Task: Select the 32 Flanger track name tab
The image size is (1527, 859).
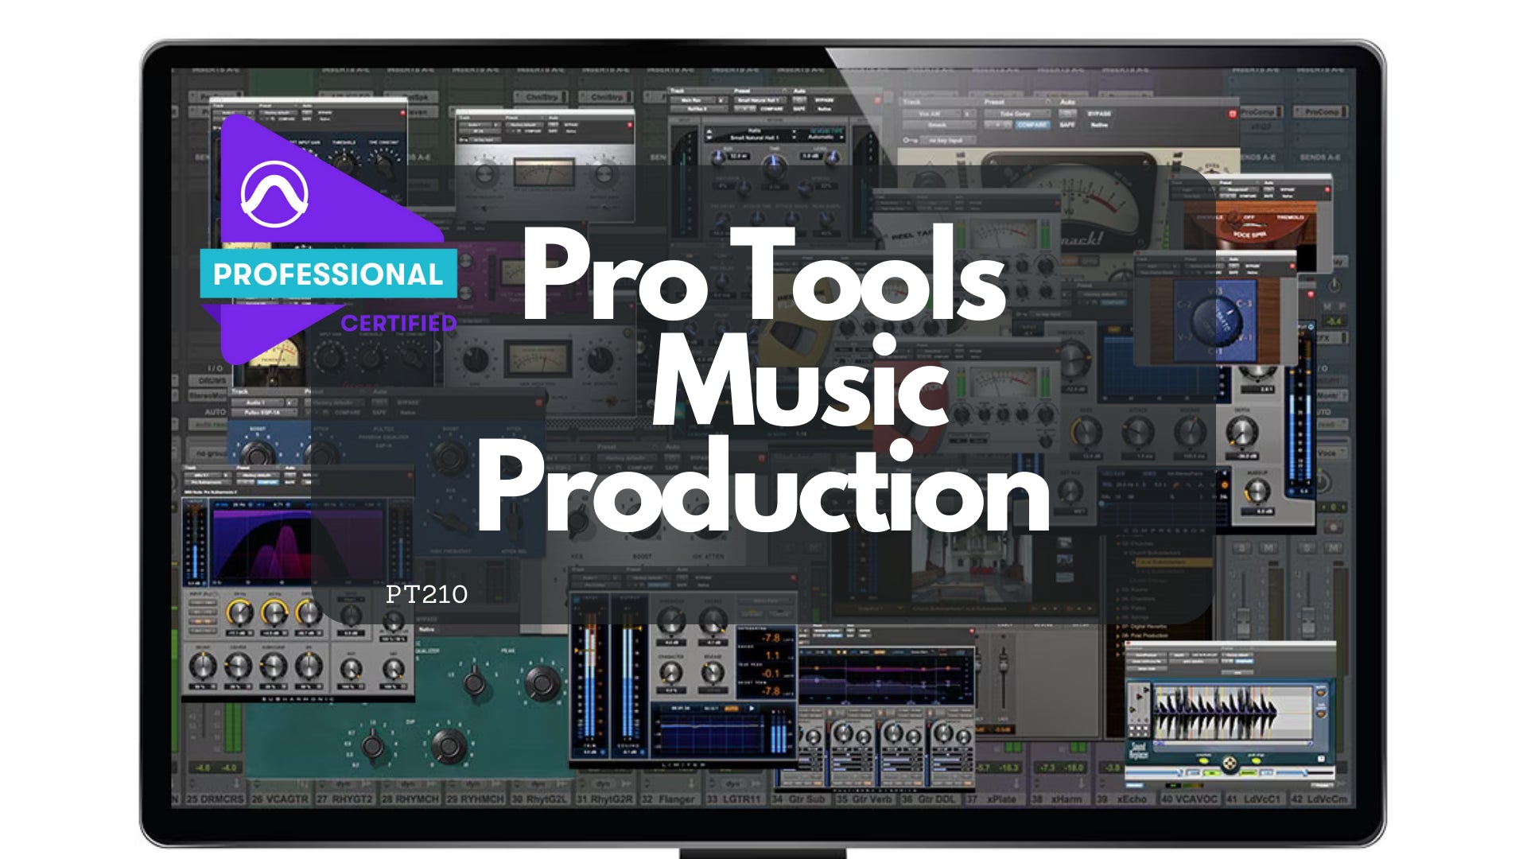Action: point(669,799)
